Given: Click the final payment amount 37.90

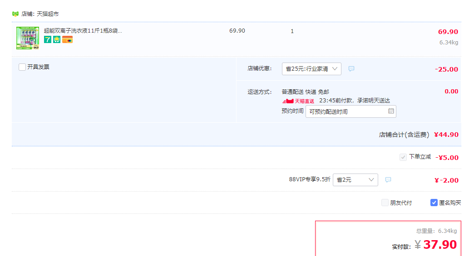Looking at the screenshot, I should click(x=440, y=245).
